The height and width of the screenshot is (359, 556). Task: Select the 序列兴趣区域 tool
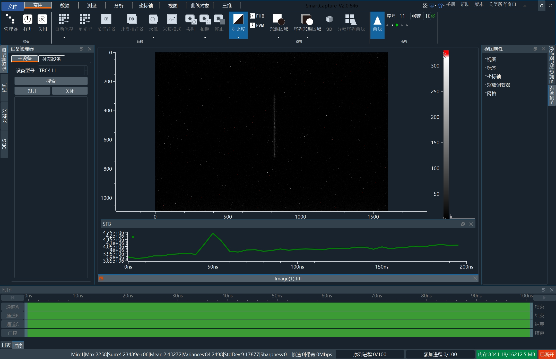tap(307, 23)
